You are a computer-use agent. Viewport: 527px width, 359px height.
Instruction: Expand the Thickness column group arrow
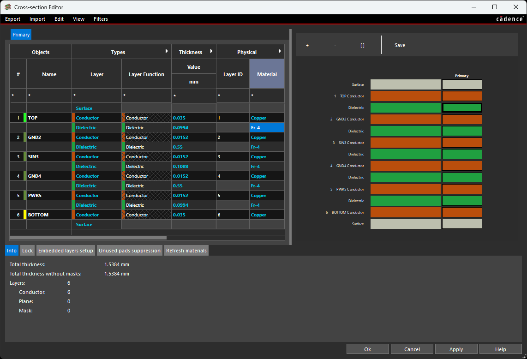tap(211, 52)
